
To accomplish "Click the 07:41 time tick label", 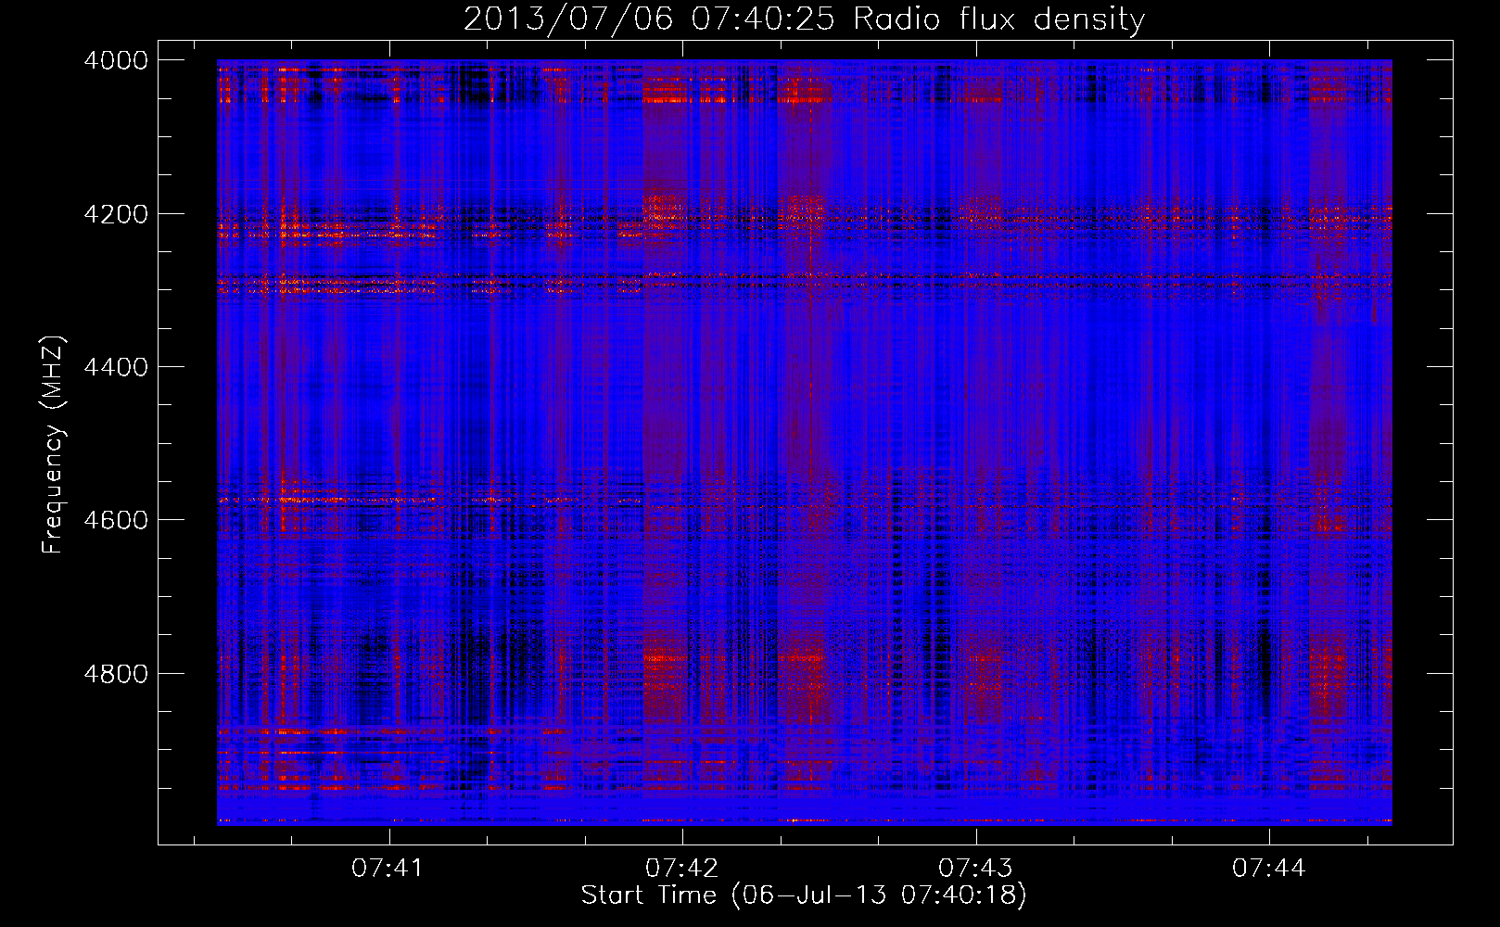I will tap(388, 868).
